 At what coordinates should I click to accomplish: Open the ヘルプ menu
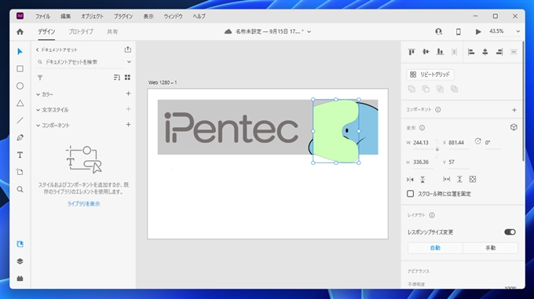(x=199, y=16)
